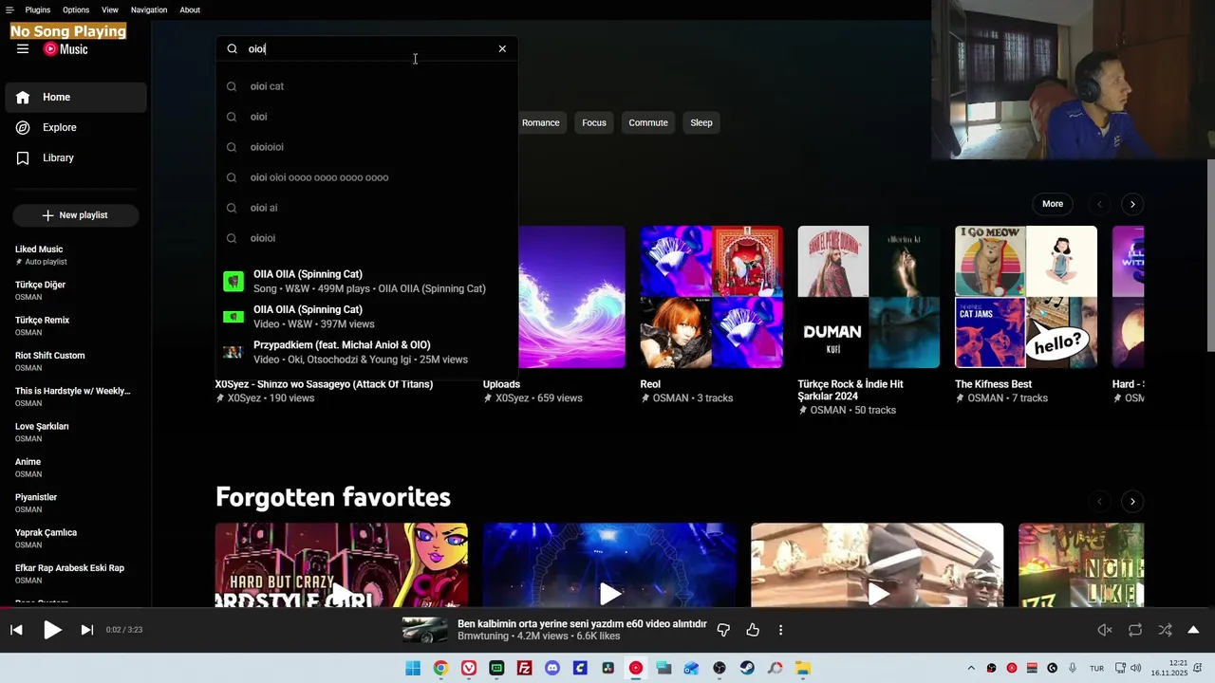This screenshot has height=683, width=1215.
Task: Open OBS Studio from the taskbar
Action: (720, 668)
